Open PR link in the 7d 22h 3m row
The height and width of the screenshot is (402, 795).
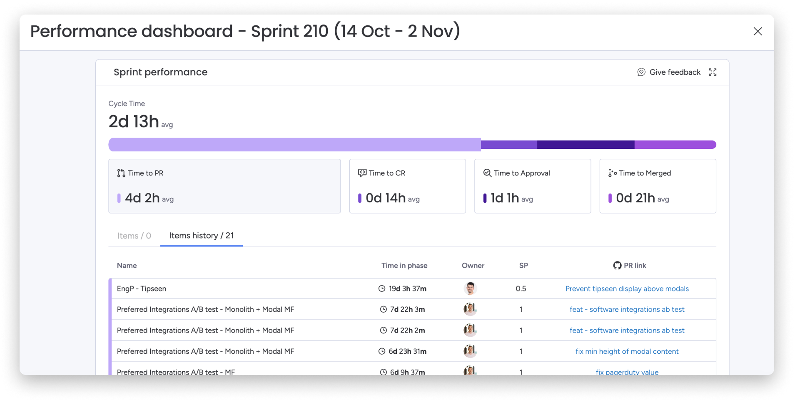pyautogui.click(x=627, y=309)
